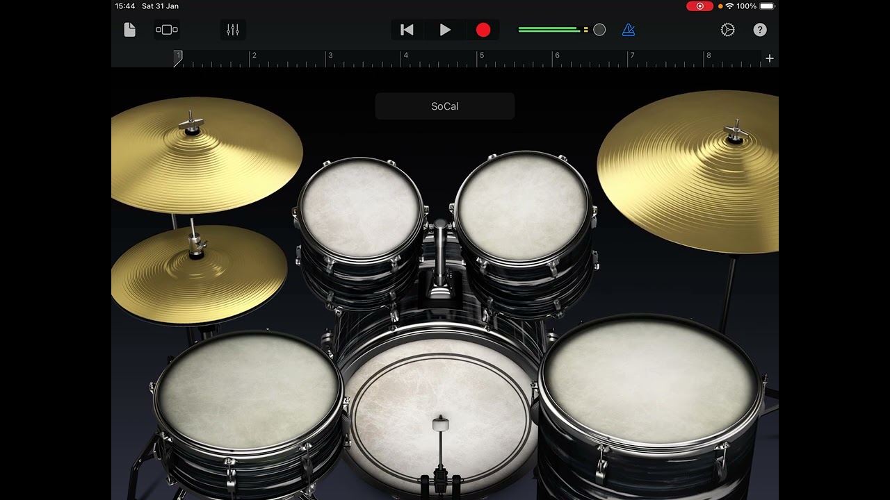Viewport: 890px width, 500px height.
Task: Hit the hi-hat cymbal
Action: (x=198, y=274)
